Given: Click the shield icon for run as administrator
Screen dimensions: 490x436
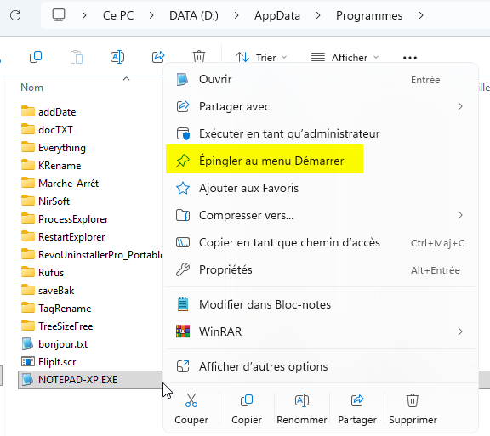Looking at the screenshot, I should (183, 133).
